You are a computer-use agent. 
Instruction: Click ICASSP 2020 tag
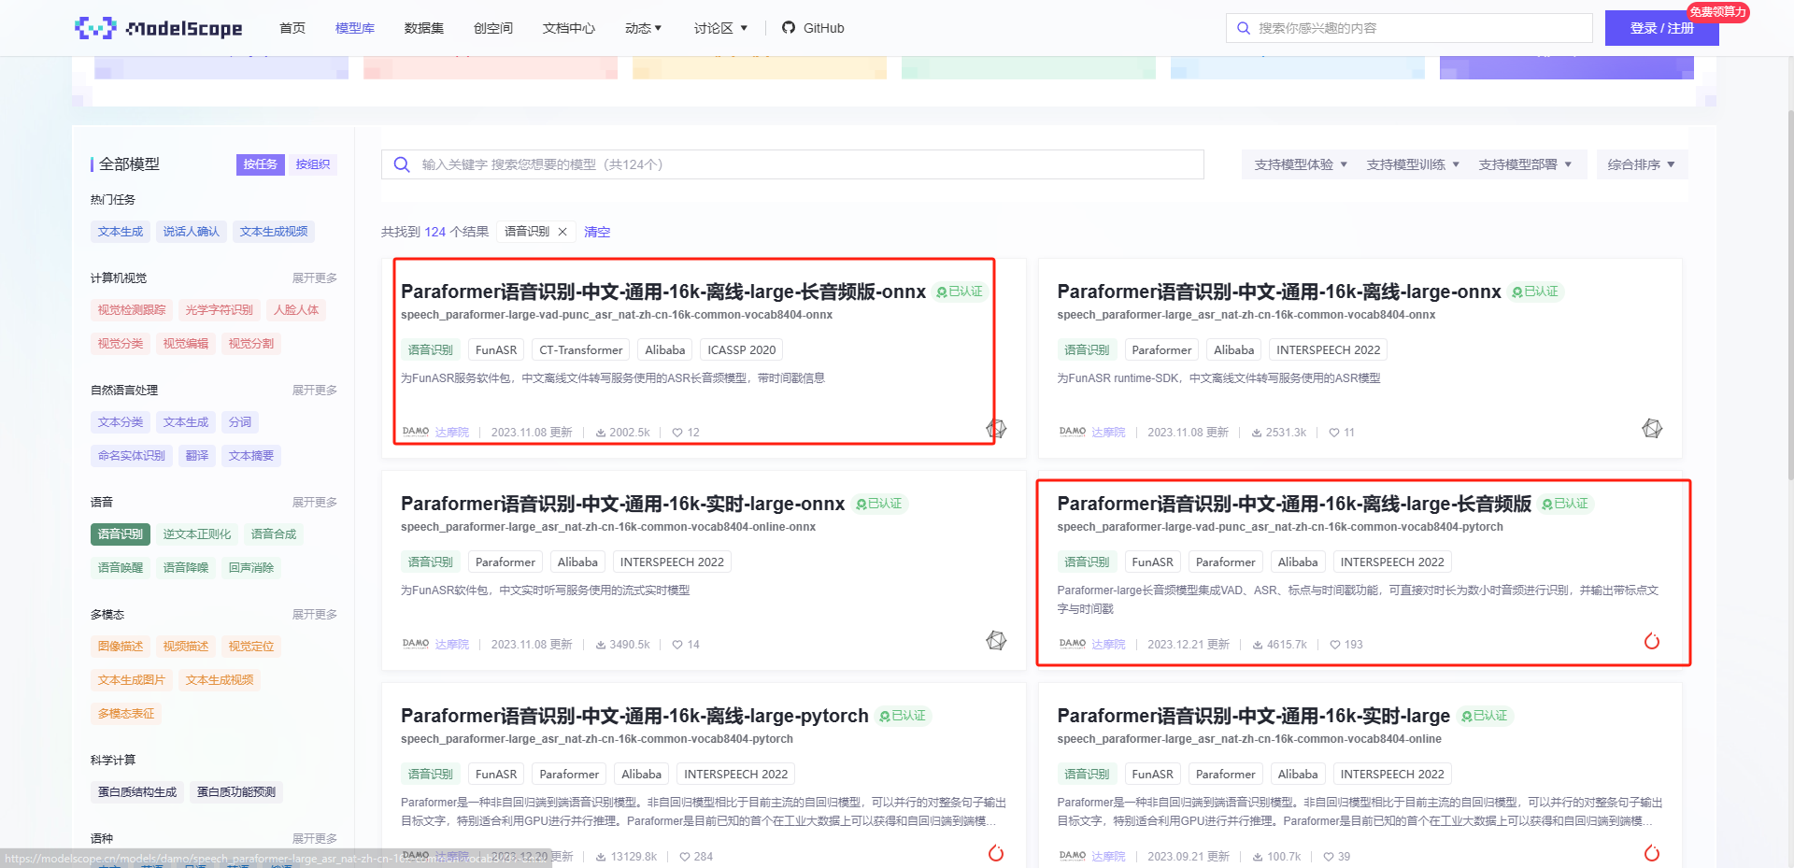pyautogui.click(x=742, y=350)
